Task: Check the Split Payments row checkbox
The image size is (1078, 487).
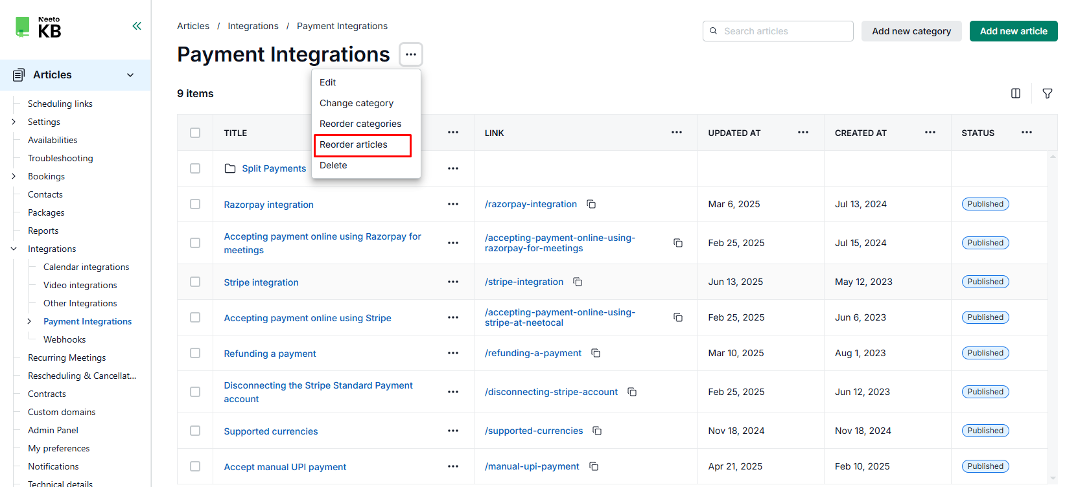Action: click(195, 168)
